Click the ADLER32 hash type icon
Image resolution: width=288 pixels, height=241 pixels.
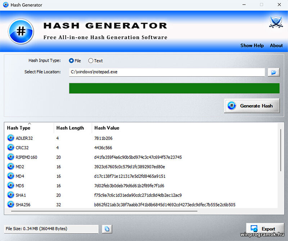(10, 138)
